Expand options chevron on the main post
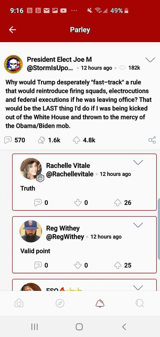The image size is (160, 337). tap(150, 60)
